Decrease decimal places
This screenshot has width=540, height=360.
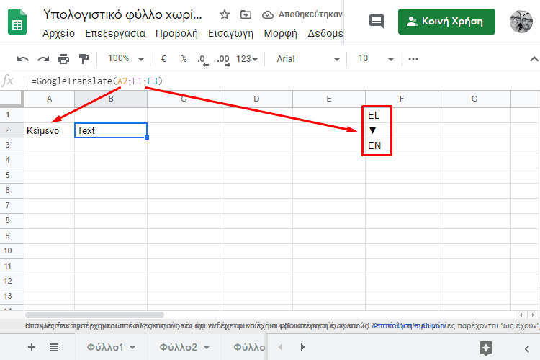tap(203, 60)
